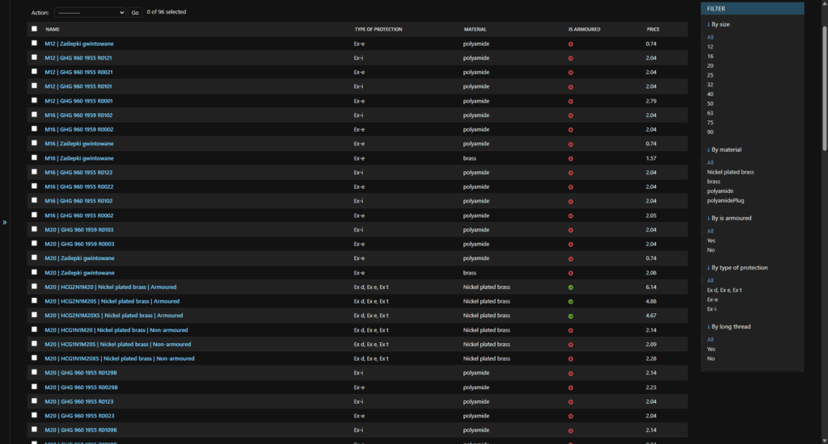Click red X icon for M12 GHG 960 1955 R0001
828x444 pixels.
point(571,101)
